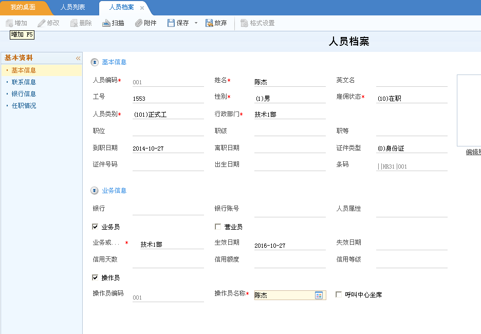The image size is (481, 334).
Task: Click the 格式设置 format settings icon
Action: click(244, 23)
